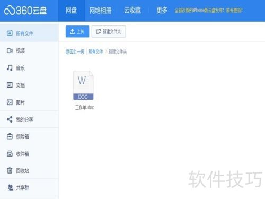The height and width of the screenshot is (199, 265).
Task: Switch to the 网络相册 tab
Action: tap(100, 11)
